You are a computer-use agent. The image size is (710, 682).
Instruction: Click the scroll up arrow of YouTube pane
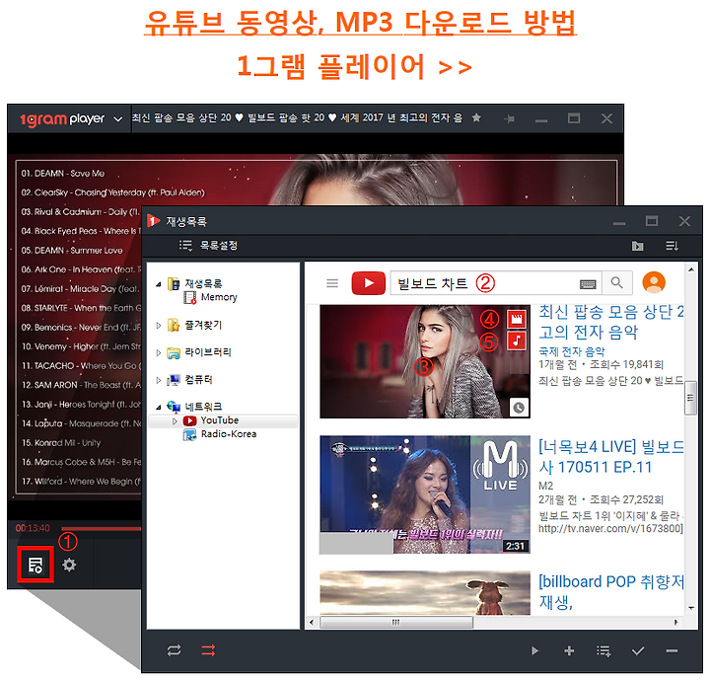point(691,269)
